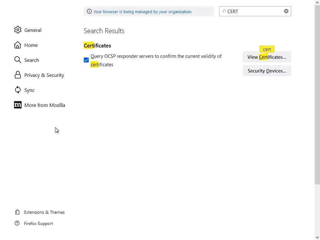Viewport: 320px width, 240px height.
Task: Click the General gear icon
Action: coord(18,30)
